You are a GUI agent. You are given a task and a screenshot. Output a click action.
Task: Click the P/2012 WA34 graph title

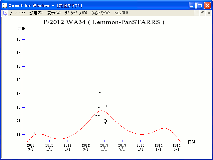coord(104,22)
